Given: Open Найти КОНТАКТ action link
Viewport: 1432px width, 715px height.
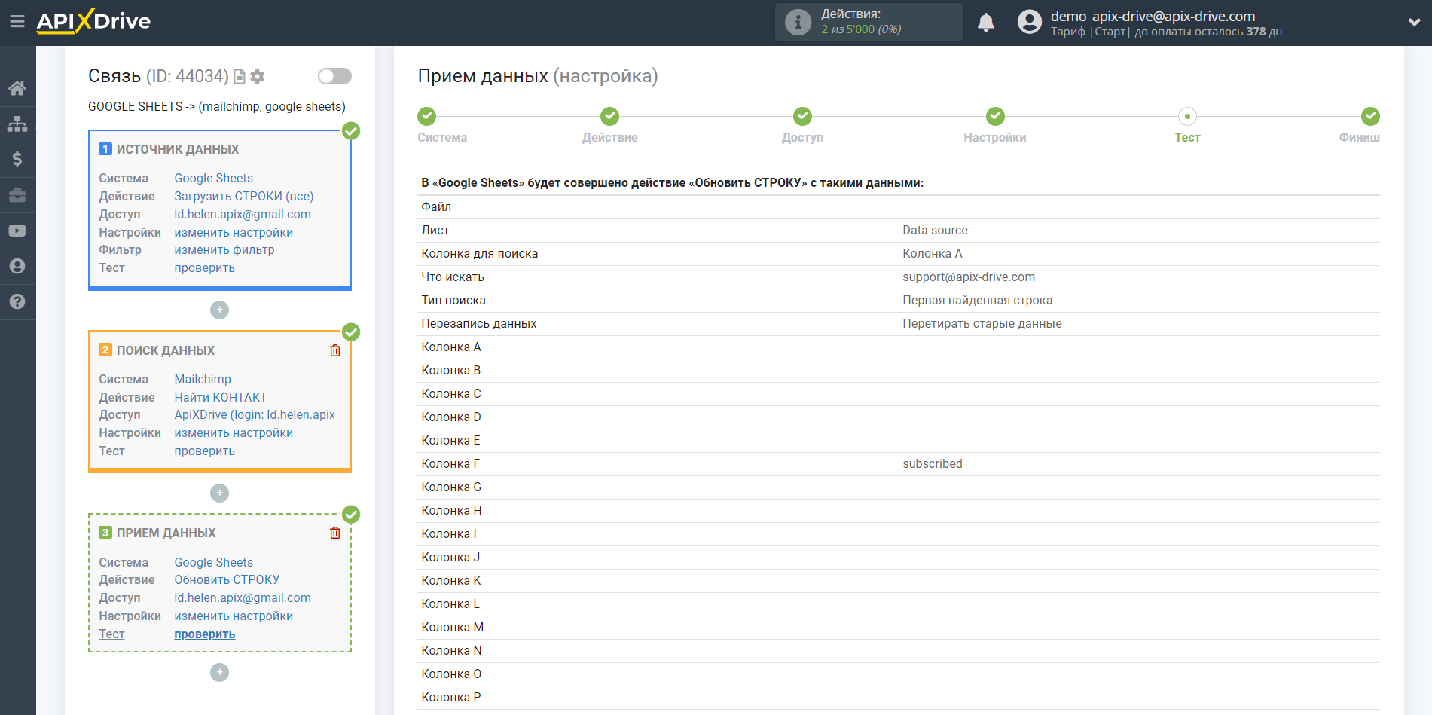Looking at the screenshot, I should click(x=221, y=397).
